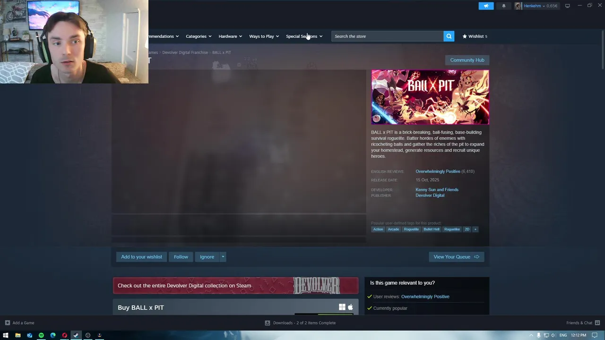Image resolution: width=605 pixels, height=340 pixels.
Task: Open Friends & Chat icon
Action: [x=597, y=323]
